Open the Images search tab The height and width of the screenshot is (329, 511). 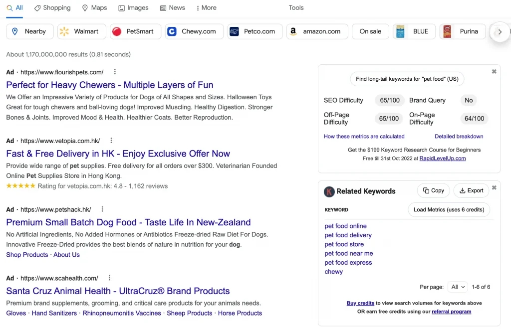pyautogui.click(x=133, y=8)
